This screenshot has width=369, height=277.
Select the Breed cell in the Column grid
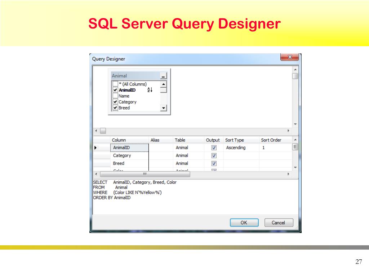(129, 163)
